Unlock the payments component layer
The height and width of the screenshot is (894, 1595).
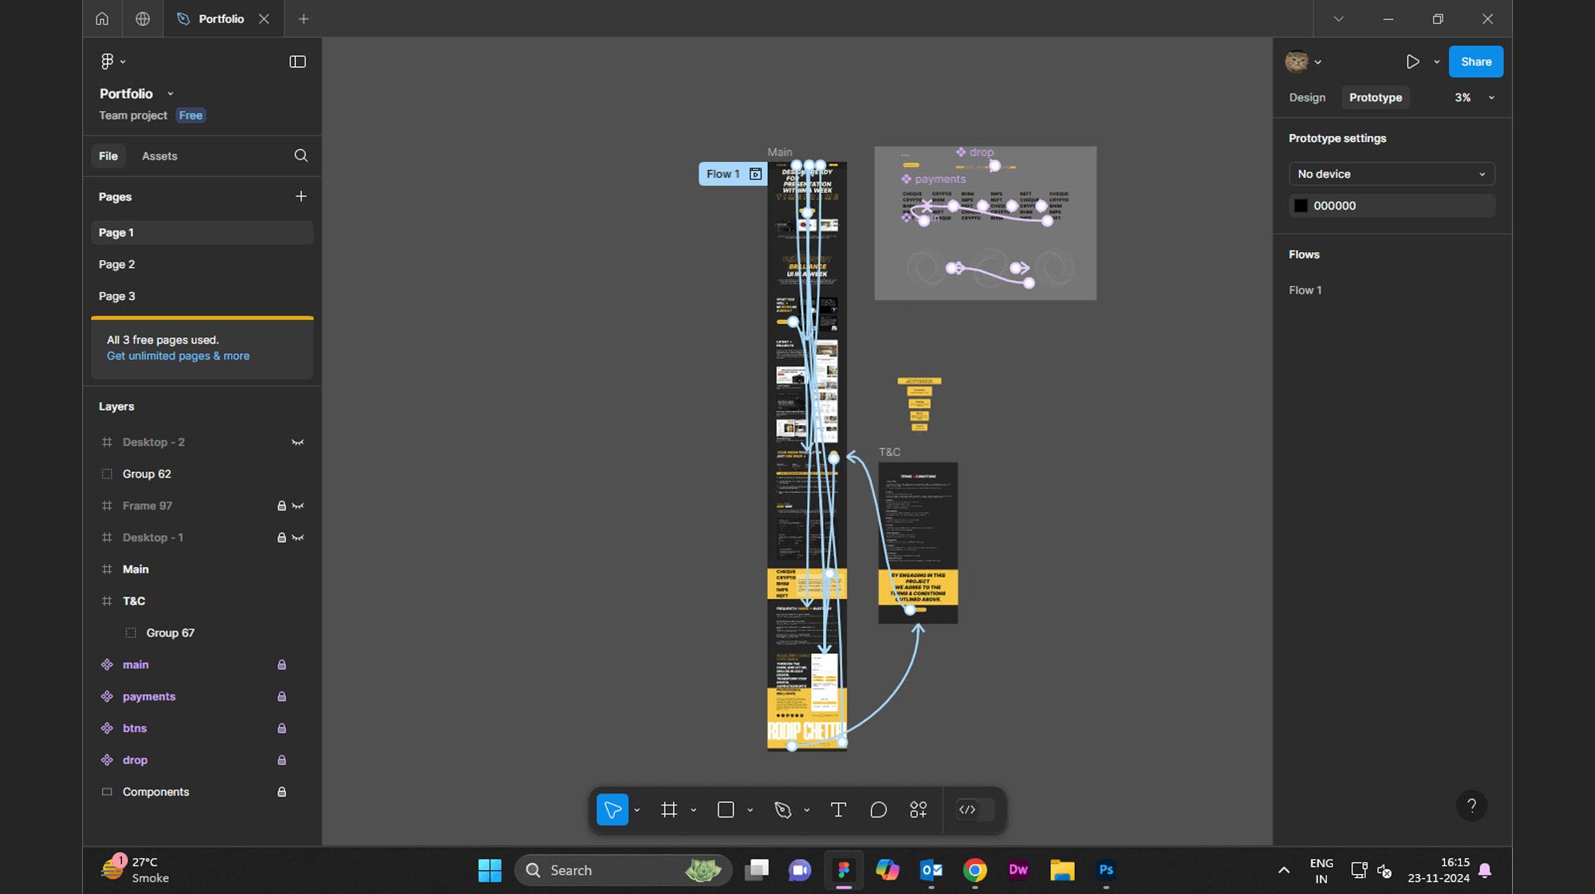point(282,696)
